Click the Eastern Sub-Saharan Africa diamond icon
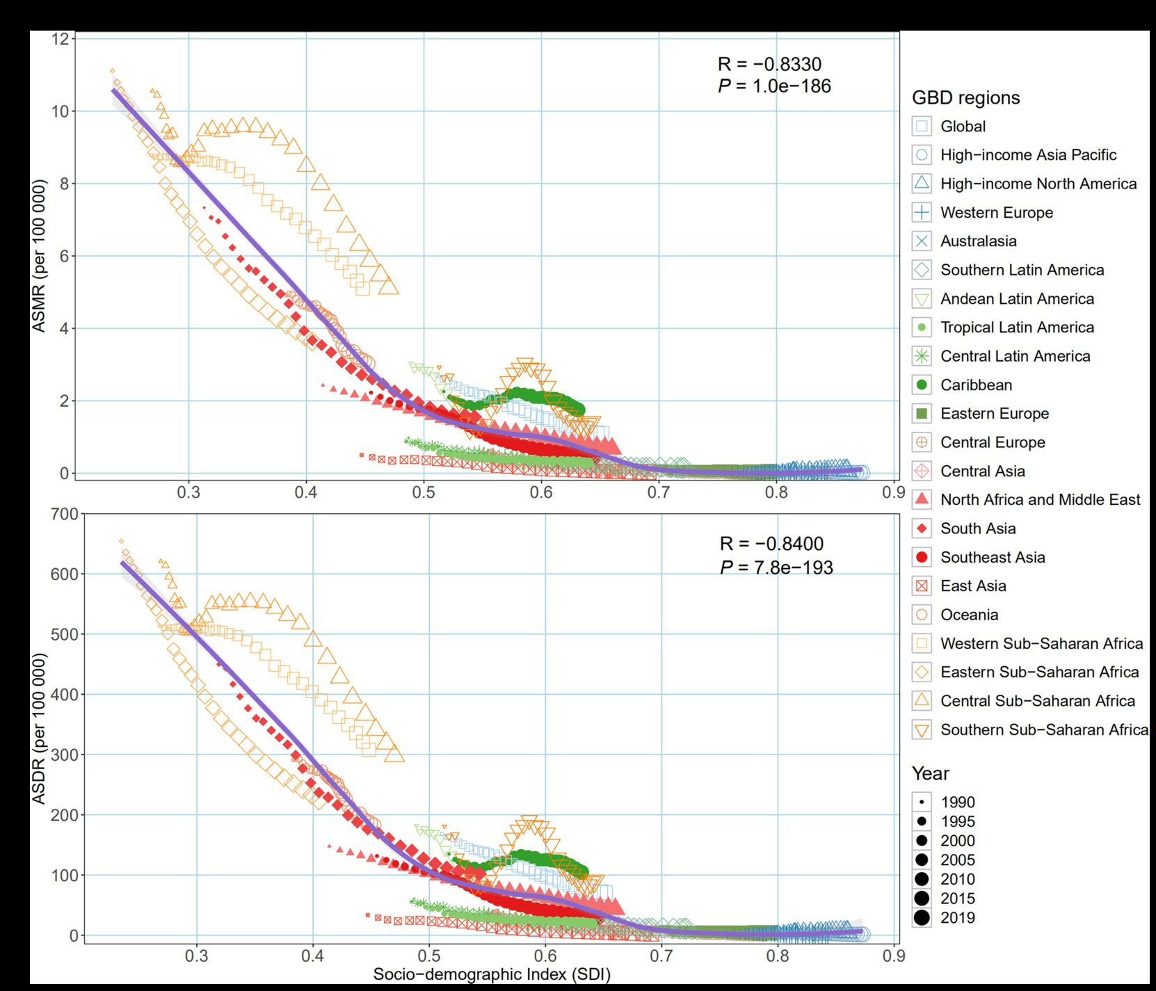Screen dimensions: 1156x991 [922, 672]
